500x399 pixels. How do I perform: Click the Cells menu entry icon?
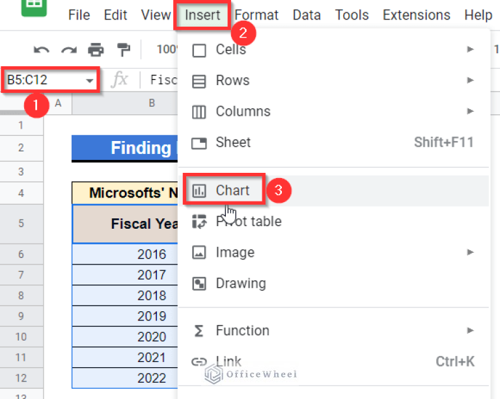click(199, 50)
